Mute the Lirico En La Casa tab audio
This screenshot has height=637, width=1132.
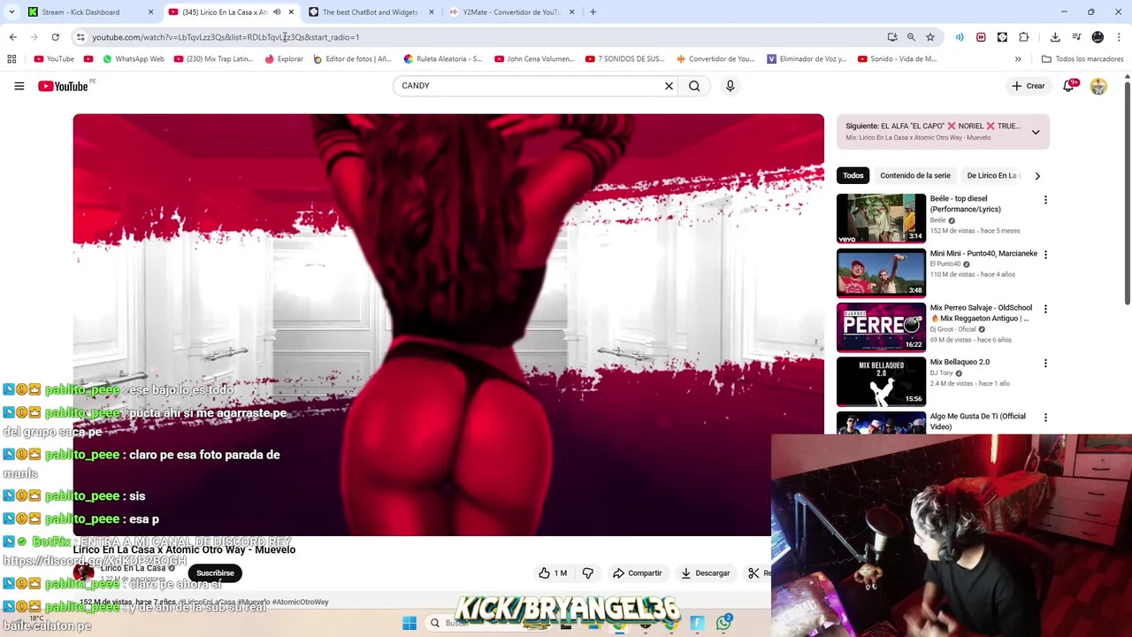[277, 12]
